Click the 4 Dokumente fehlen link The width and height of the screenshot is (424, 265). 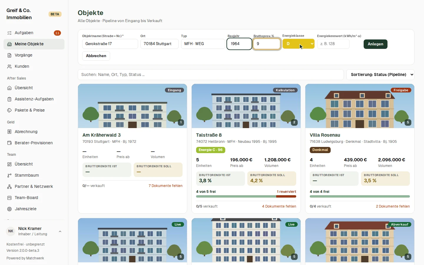click(279, 206)
